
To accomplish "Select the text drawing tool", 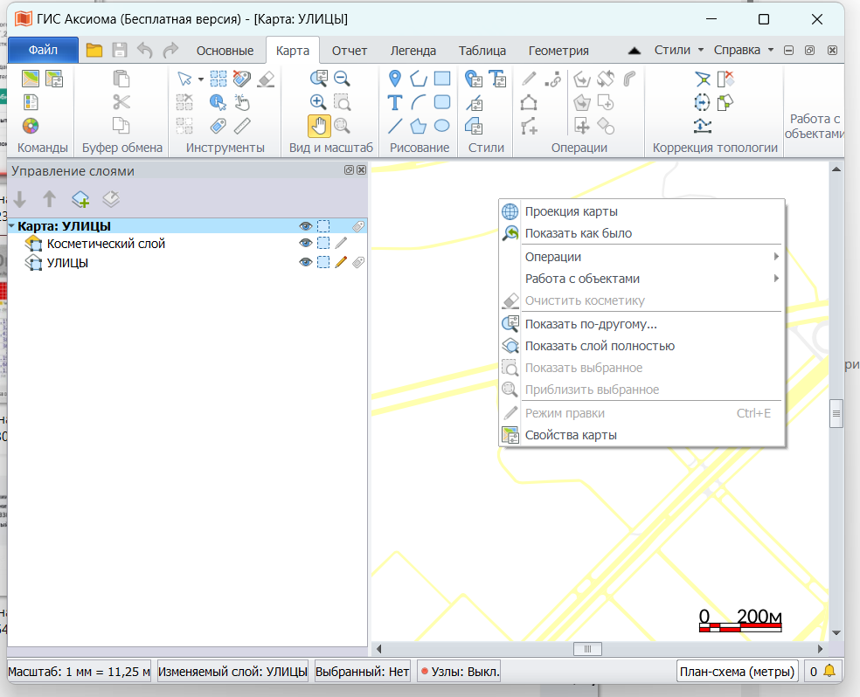I will click(x=395, y=102).
